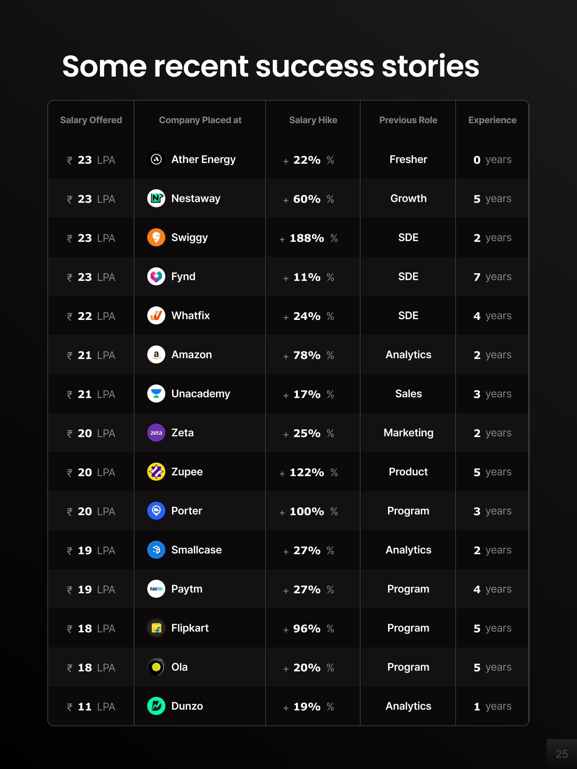Click the Nestaway logo icon
This screenshot has width=577, height=769.
156,198
